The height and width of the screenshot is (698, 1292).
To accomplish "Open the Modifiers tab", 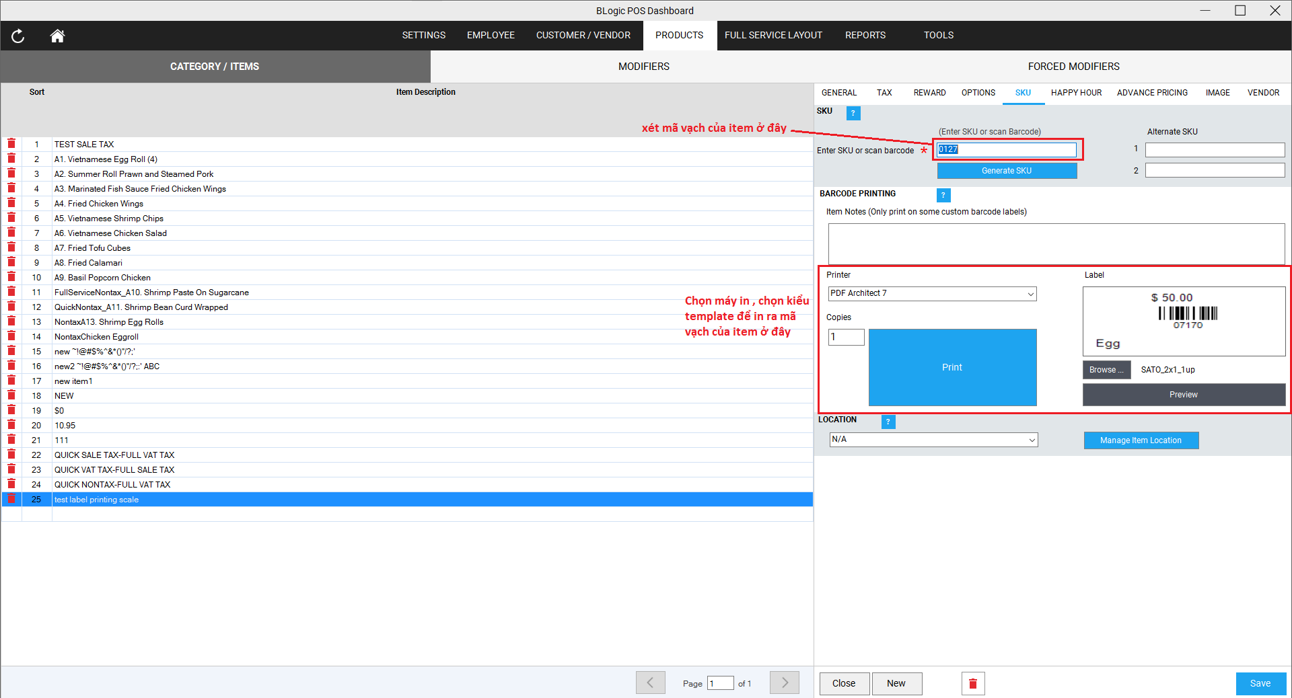I will (x=643, y=67).
